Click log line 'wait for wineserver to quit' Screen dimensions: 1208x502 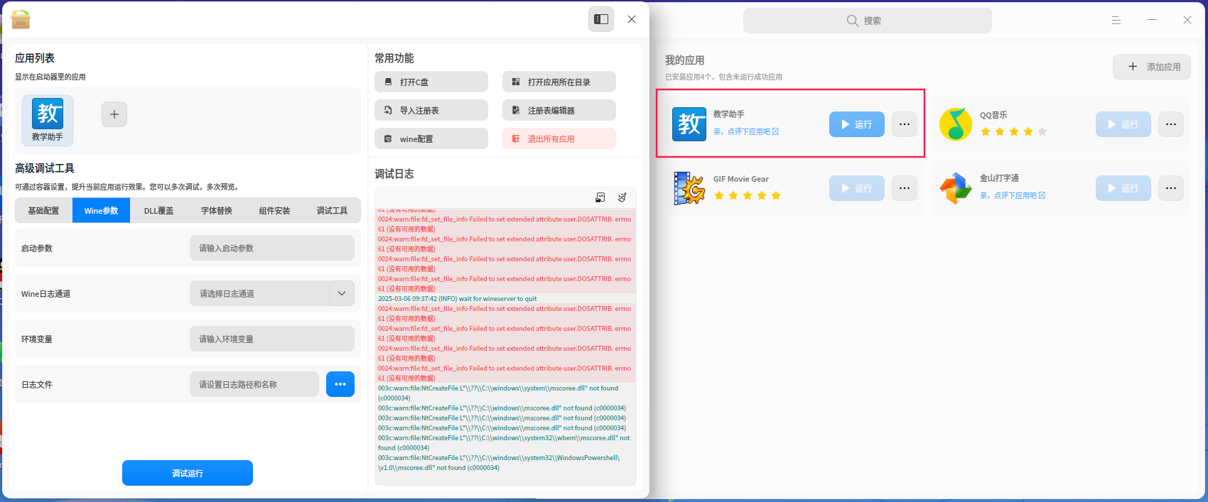click(x=458, y=299)
